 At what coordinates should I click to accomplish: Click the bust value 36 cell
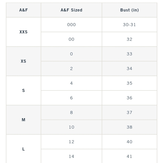pos(130,98)
